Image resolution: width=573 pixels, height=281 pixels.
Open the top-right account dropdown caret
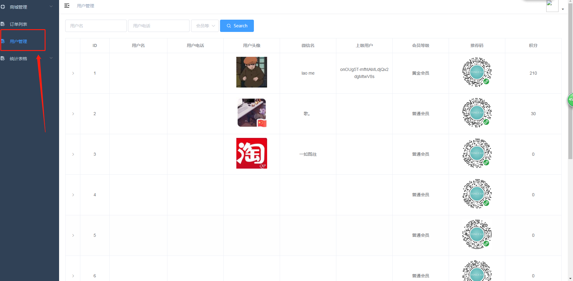[x=563, y=9]
